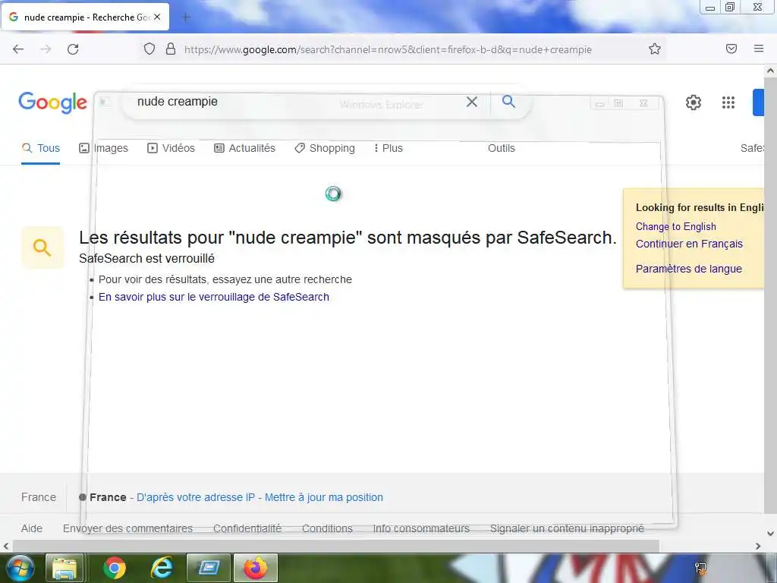Screen dimensions: 777x583
Task: Clear the search box with the X icon
Action: [x=472, y=102]
